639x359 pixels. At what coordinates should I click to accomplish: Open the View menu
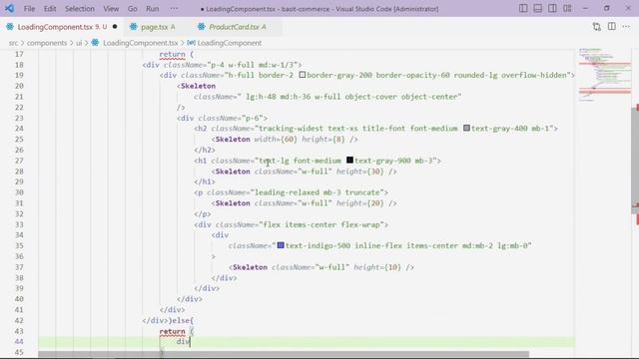coord(111,9)
